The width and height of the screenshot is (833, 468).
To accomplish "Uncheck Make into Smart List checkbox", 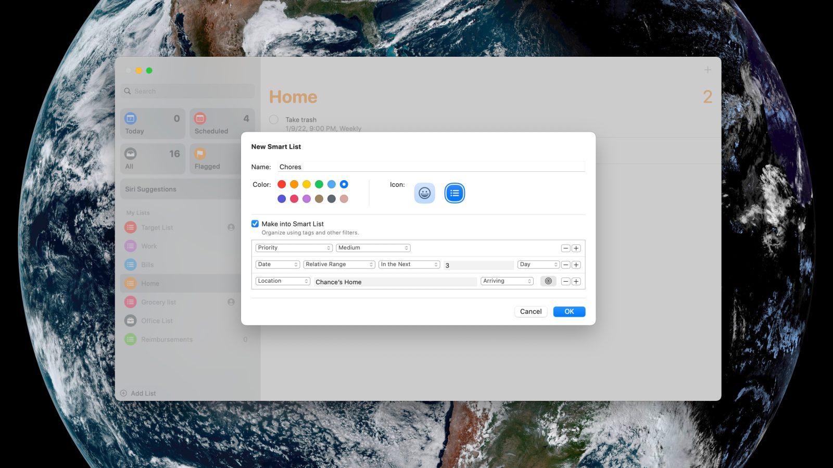I will tap(255, 224).
